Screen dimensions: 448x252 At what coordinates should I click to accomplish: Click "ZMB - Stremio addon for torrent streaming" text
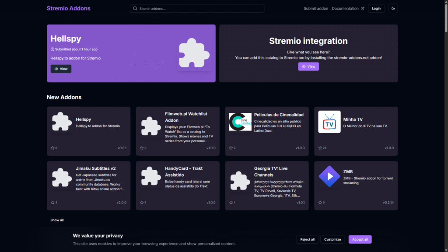point(368,181)
